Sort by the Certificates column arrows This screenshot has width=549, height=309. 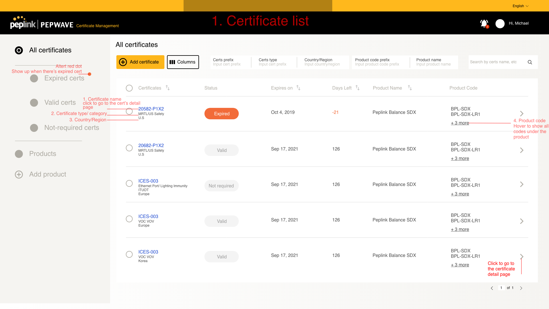(168, 88)
